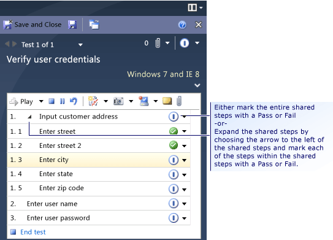Close the test runner with the X
333x240 pixels.
tap(199, 25)
